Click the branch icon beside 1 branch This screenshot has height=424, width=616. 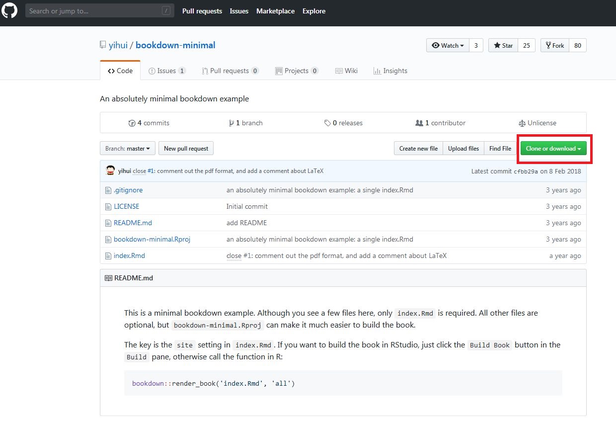pos(231,123)
